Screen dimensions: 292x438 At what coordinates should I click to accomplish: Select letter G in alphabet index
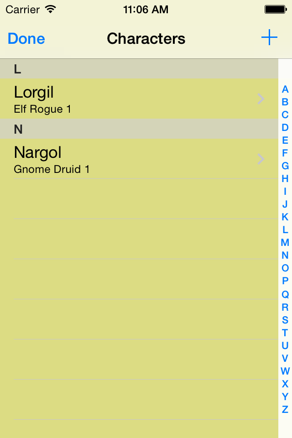pos(285,166)
